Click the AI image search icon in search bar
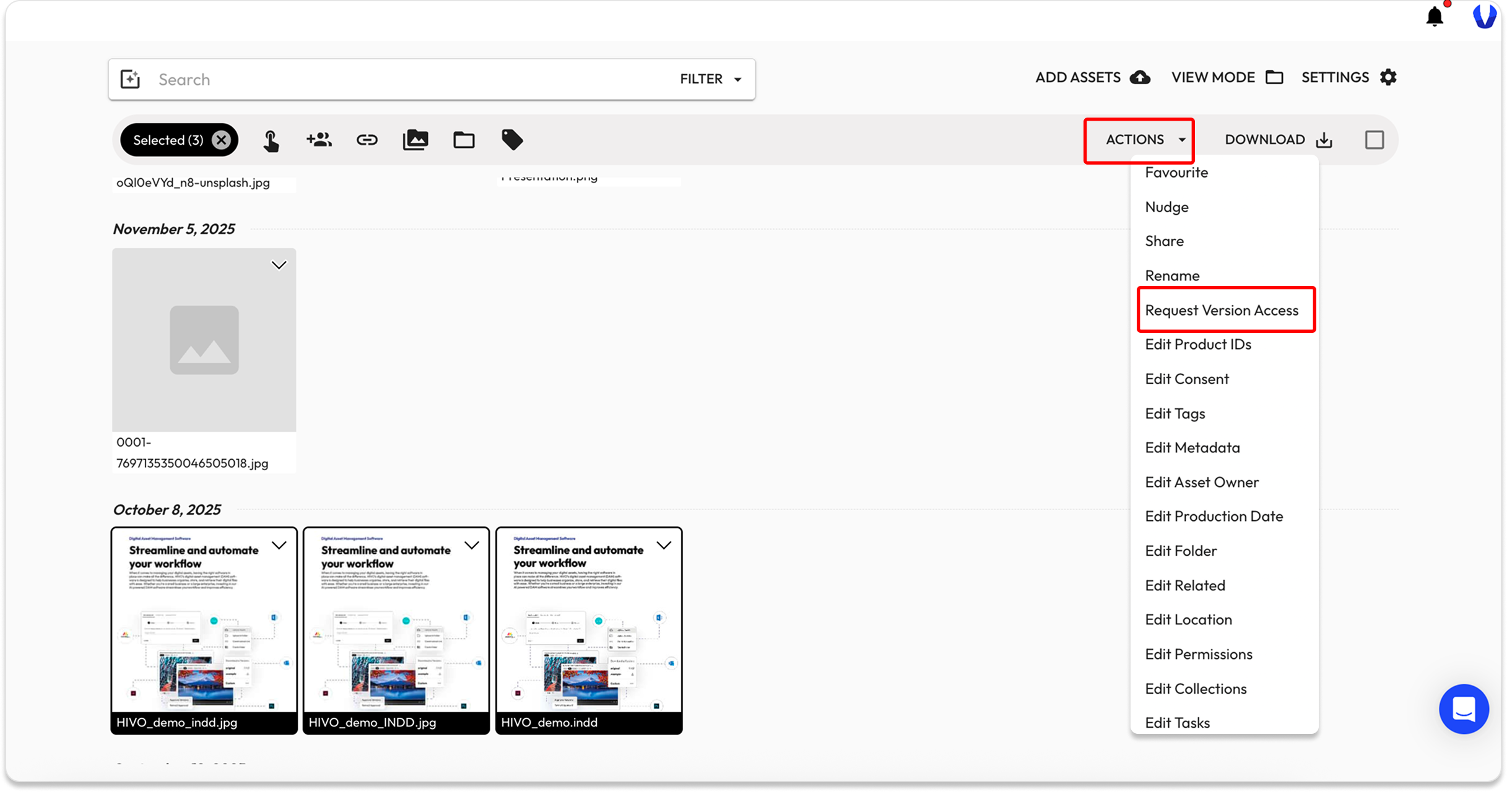The height and width of the screenshot is (792, 1507). point(130,79)
